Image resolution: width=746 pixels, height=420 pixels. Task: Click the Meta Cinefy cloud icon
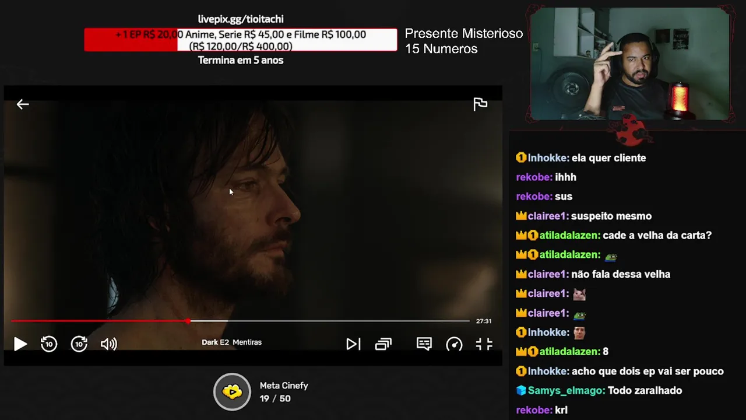click(x=232, y=391)
